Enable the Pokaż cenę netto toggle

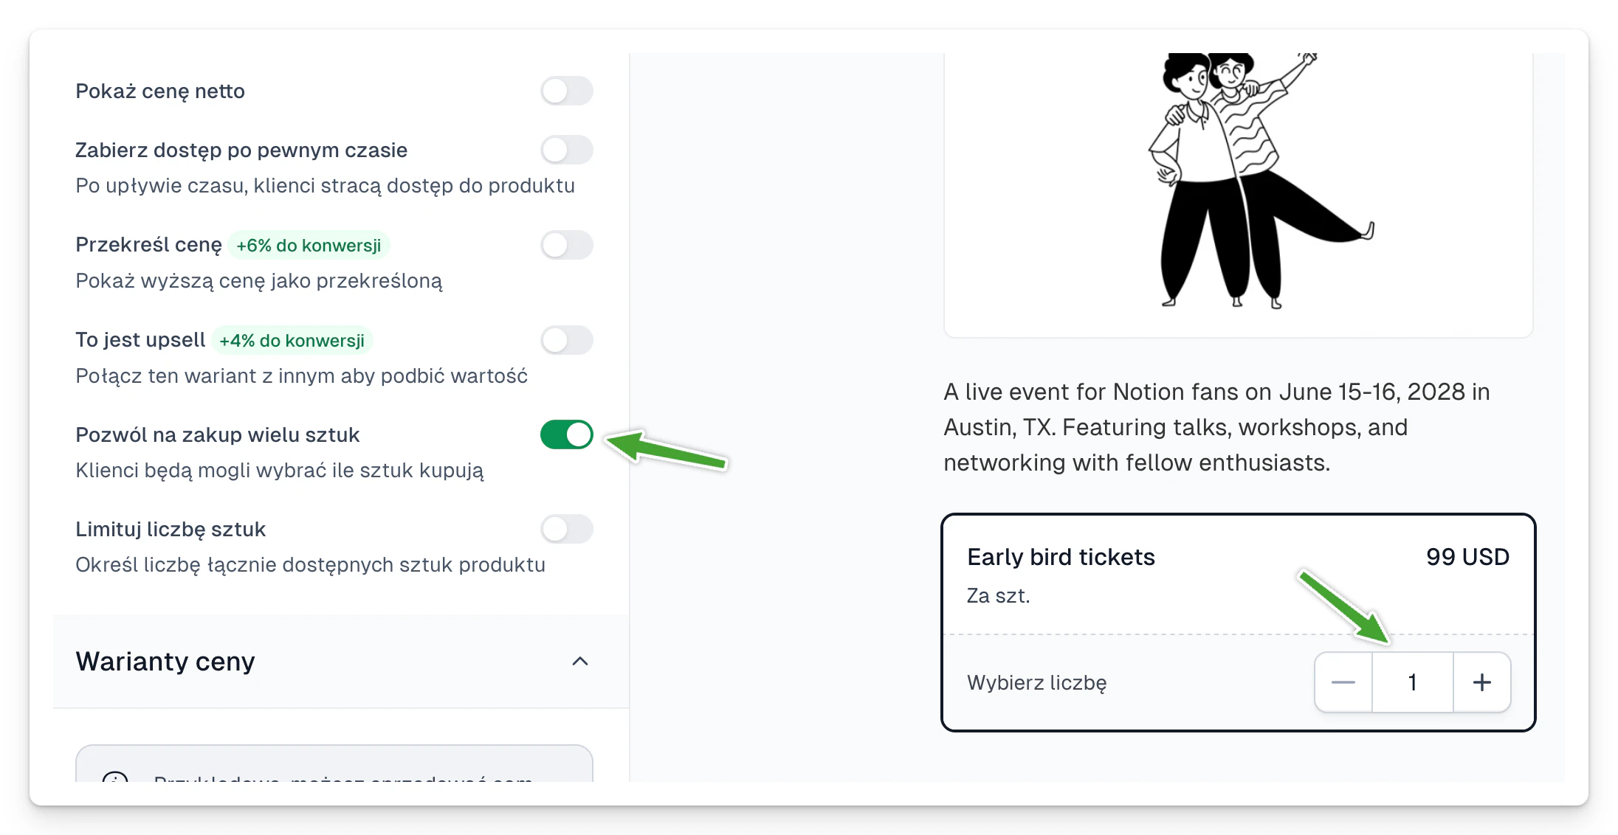pyautogui.click(x=566, y=91)
